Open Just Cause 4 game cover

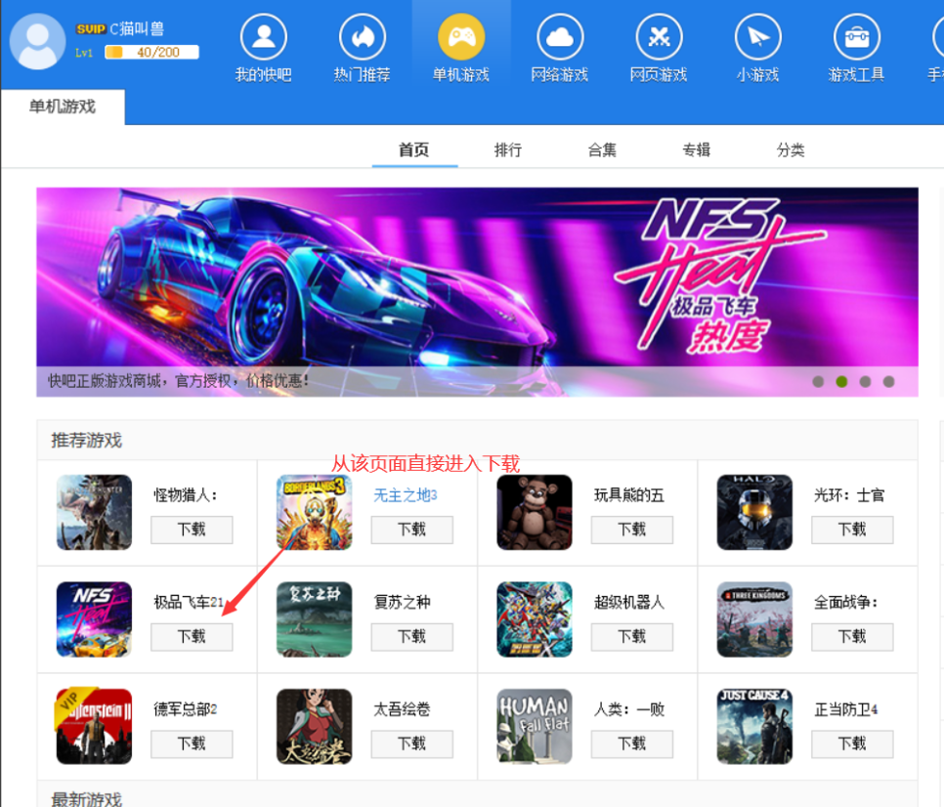[754, 726]
